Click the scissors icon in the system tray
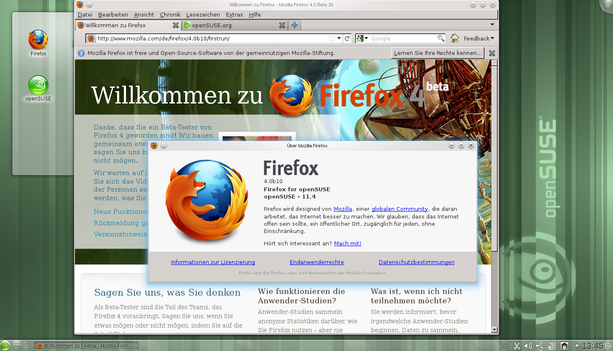The image size is (613, 351). tap(516, 345)
